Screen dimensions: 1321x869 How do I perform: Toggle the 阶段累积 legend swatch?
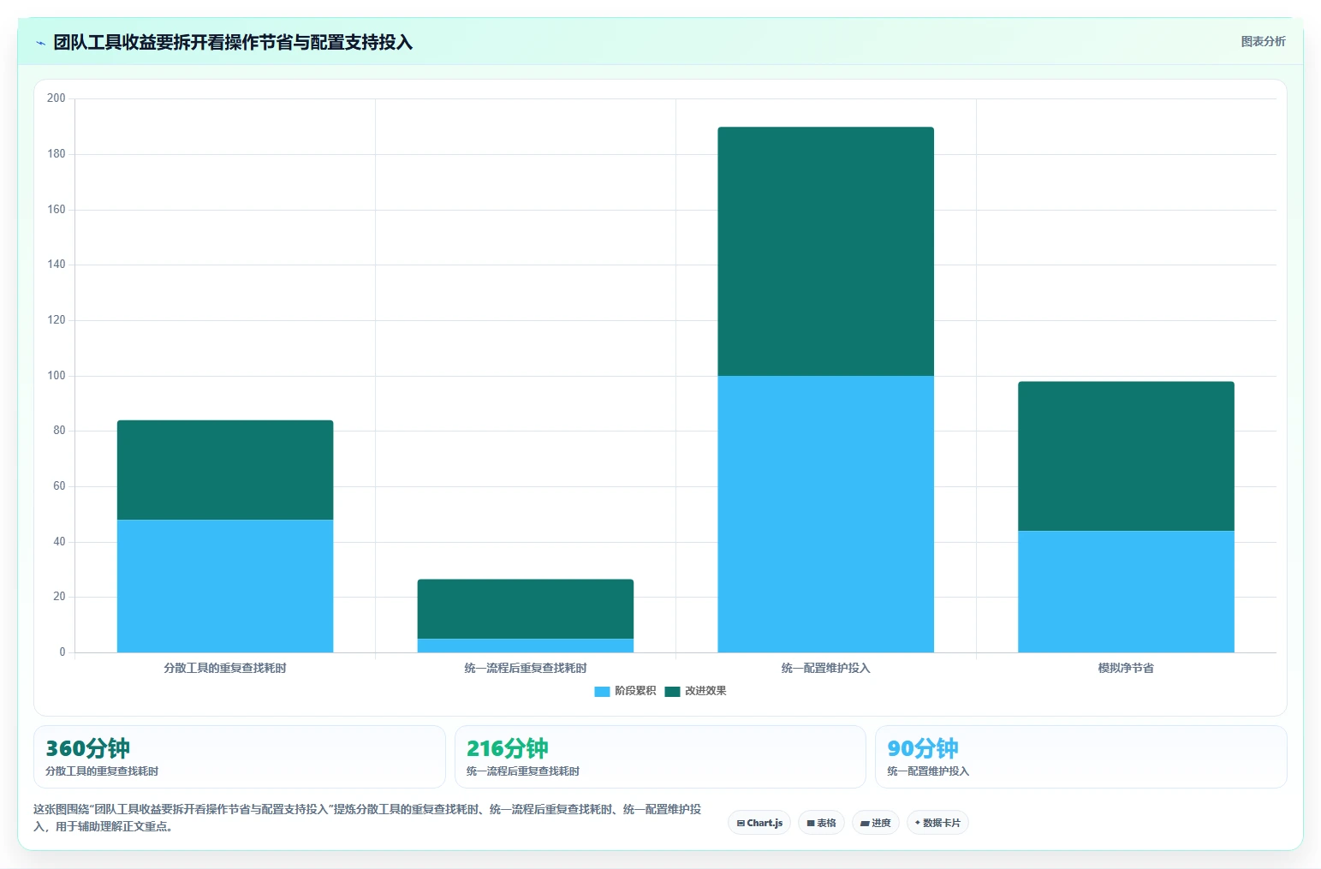tap(602, 692)
